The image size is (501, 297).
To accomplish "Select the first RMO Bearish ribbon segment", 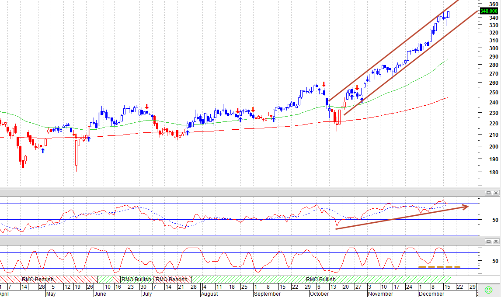I will click(49, 280).
